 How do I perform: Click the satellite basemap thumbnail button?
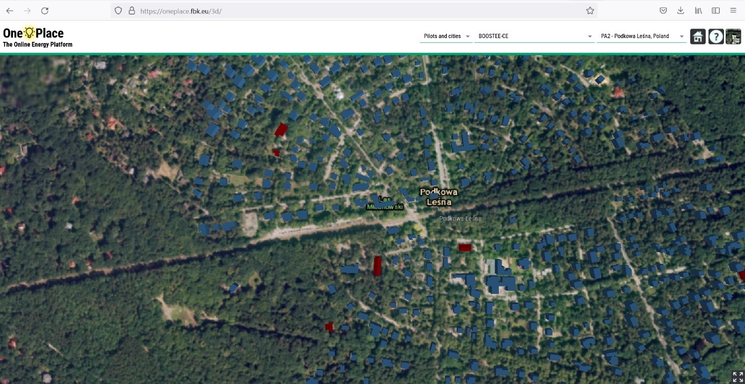pyautogui.click(x=733, y=36)
